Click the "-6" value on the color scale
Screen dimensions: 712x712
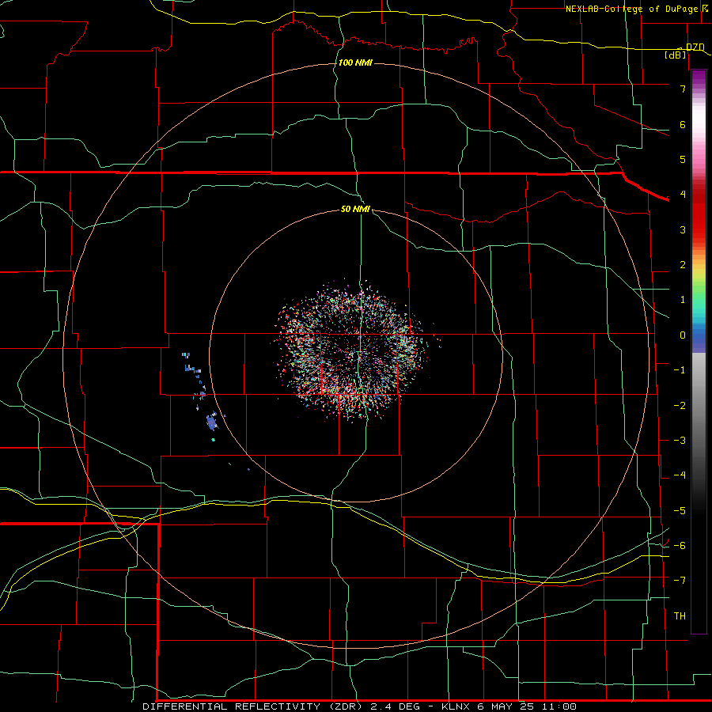point(680,546)
